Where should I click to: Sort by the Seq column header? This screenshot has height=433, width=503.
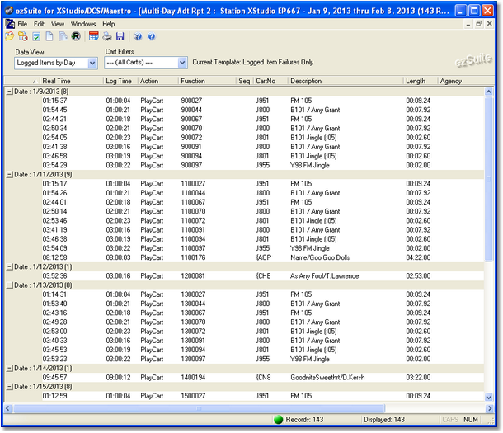[245, 81]
